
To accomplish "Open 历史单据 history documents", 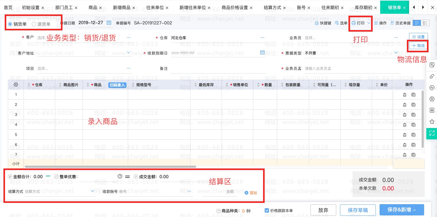I will point(401,23).
